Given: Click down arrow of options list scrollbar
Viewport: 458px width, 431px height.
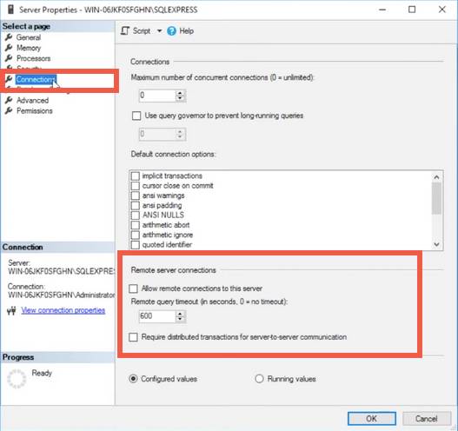Looking at the screenshot, I should click(436, 244).
